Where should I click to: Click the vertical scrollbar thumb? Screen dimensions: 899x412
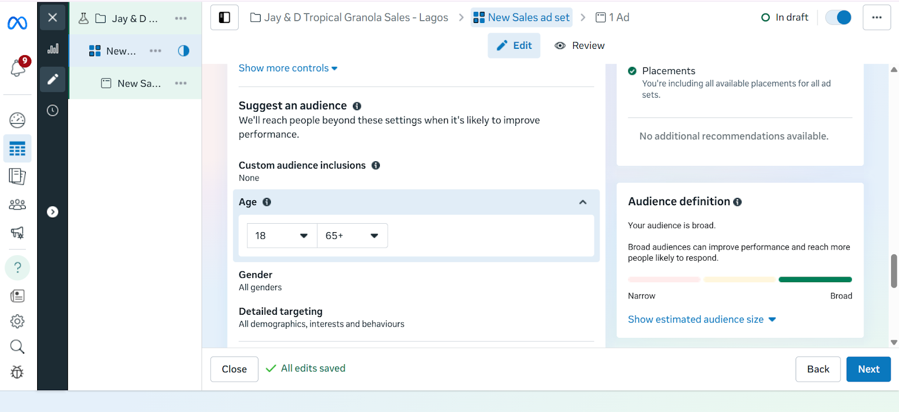[x=894, y=271]
